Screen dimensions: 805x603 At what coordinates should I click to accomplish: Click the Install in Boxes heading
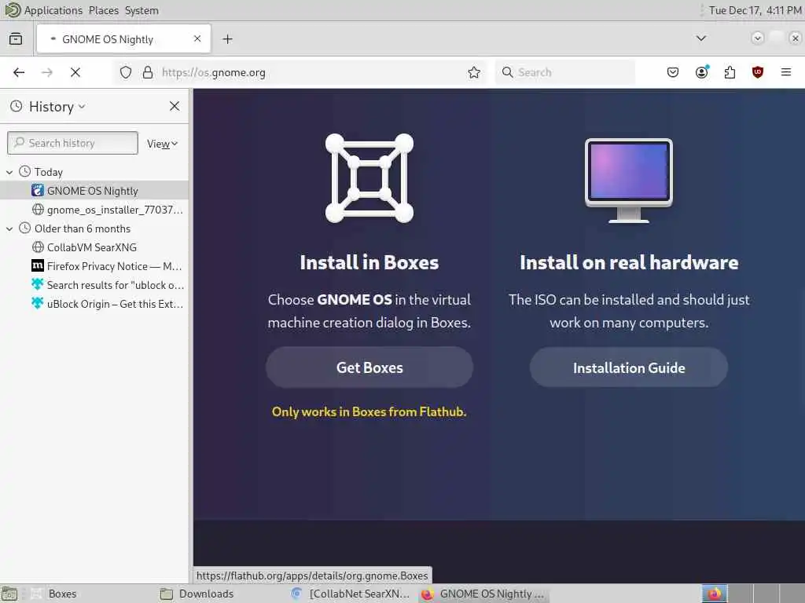click(x=369, y=262)
